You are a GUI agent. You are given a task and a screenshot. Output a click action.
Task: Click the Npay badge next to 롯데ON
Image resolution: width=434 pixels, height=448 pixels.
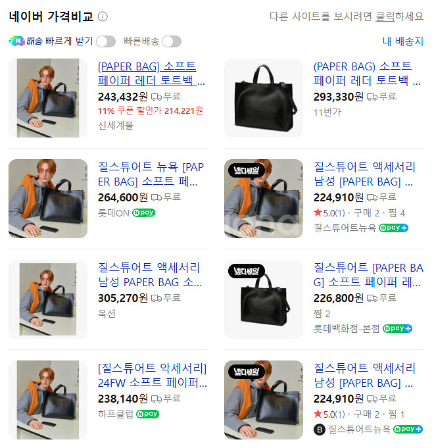point(143,213)
